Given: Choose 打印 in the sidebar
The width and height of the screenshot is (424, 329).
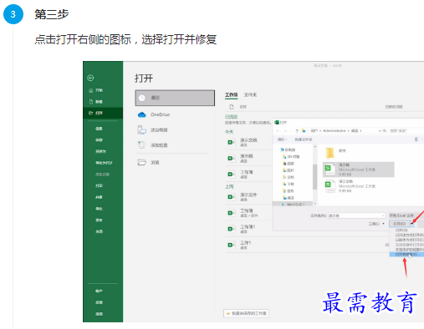Looking at the screenshot, I should (99, 185).
